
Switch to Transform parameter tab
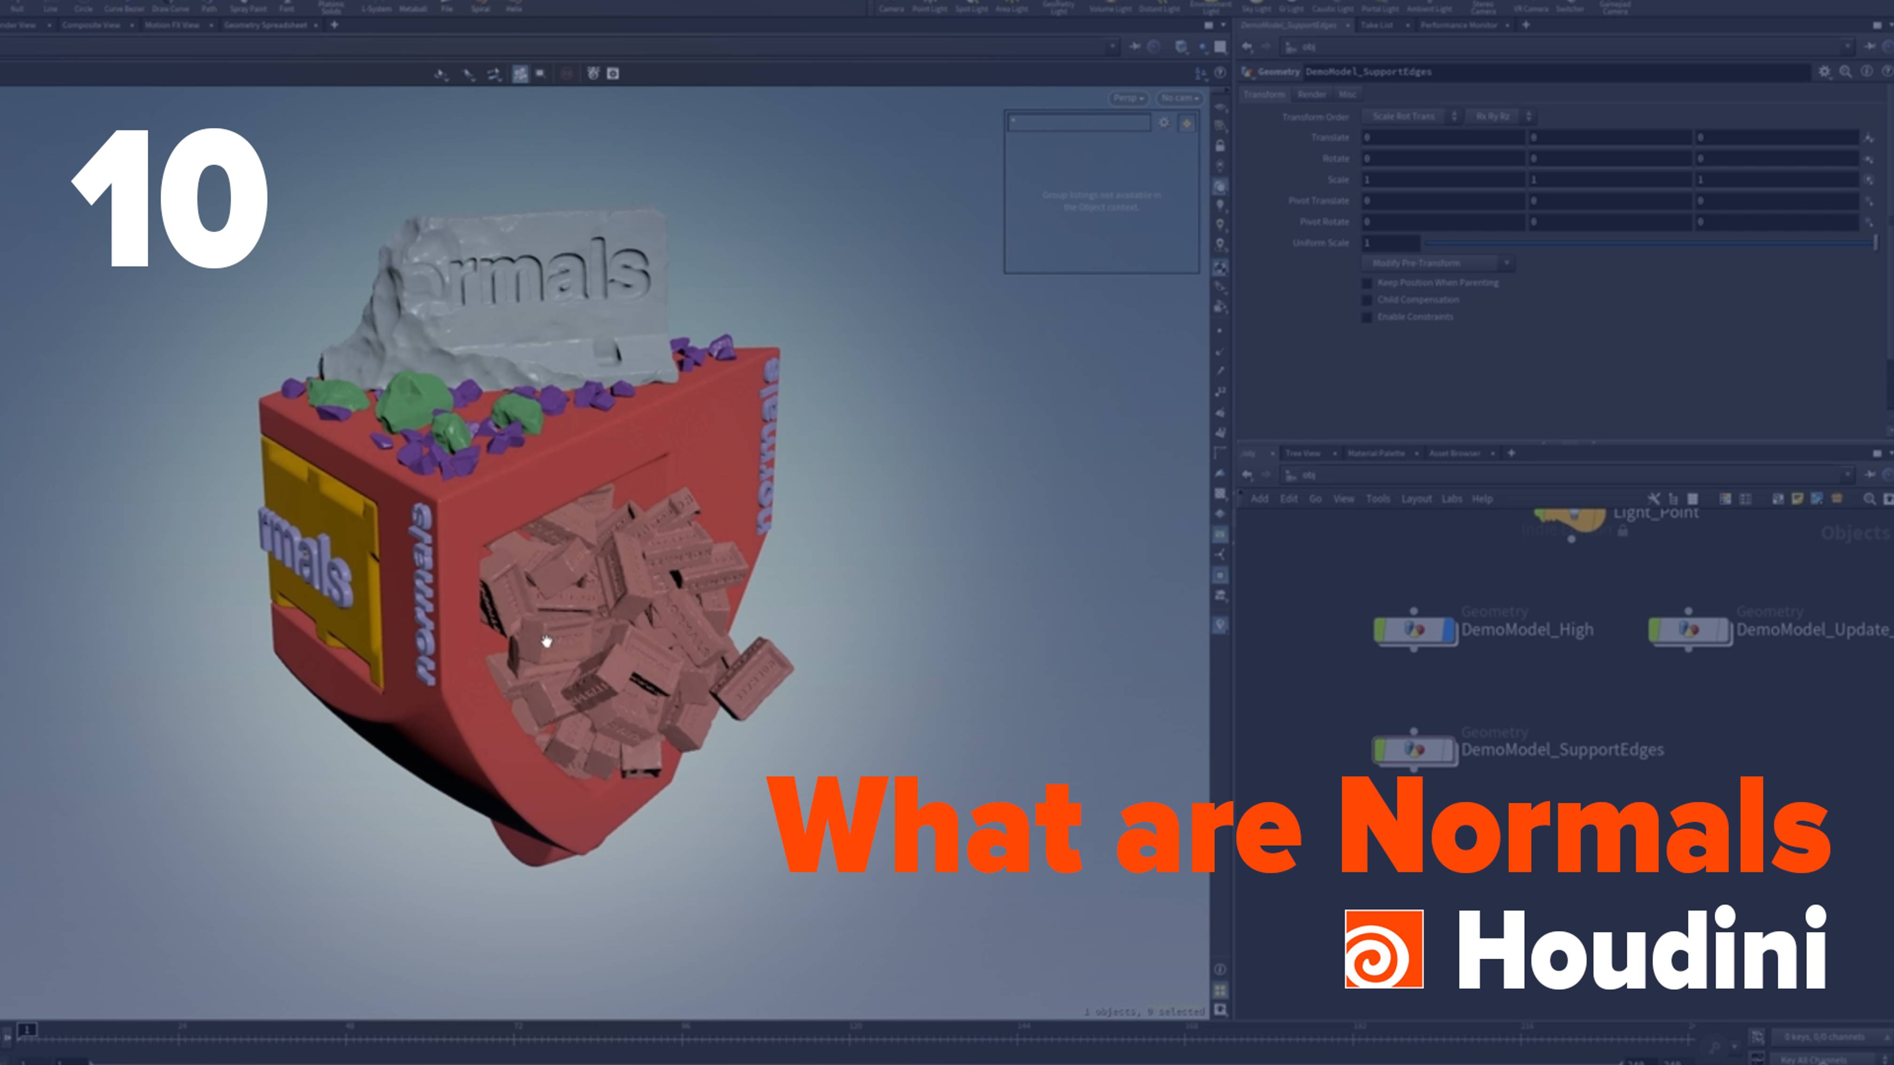point(1264,94)
